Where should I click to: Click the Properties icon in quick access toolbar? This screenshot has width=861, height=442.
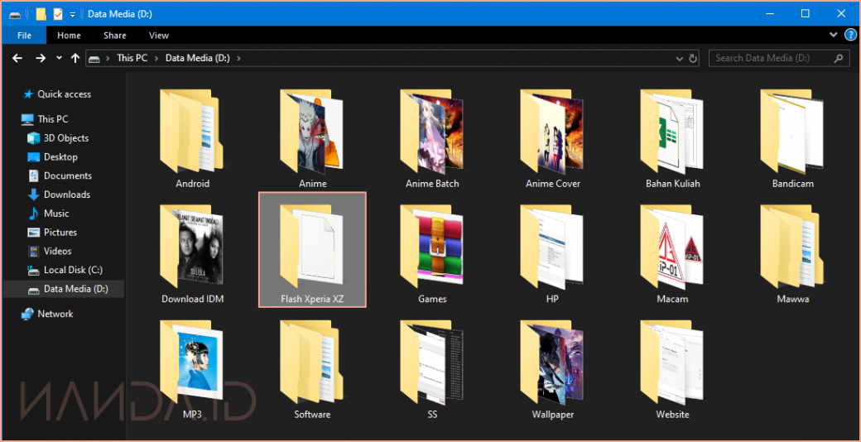[x=57, y=14]
